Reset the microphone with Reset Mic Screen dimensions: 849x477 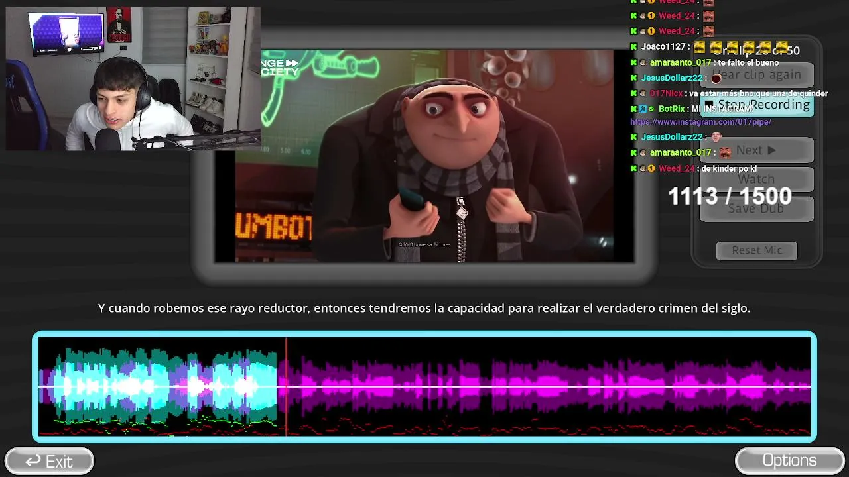click(x=757, y=250)
